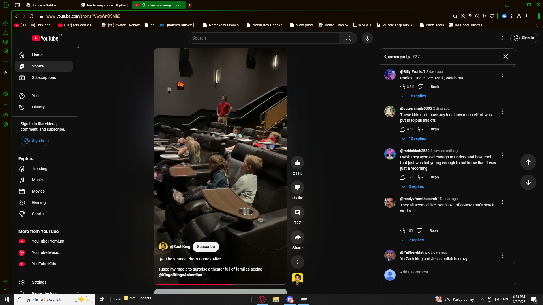This screenshot has height=305, width=543.
Task: Open the KingofKingsAnimation channel link
Action: [x=180, y=275]
